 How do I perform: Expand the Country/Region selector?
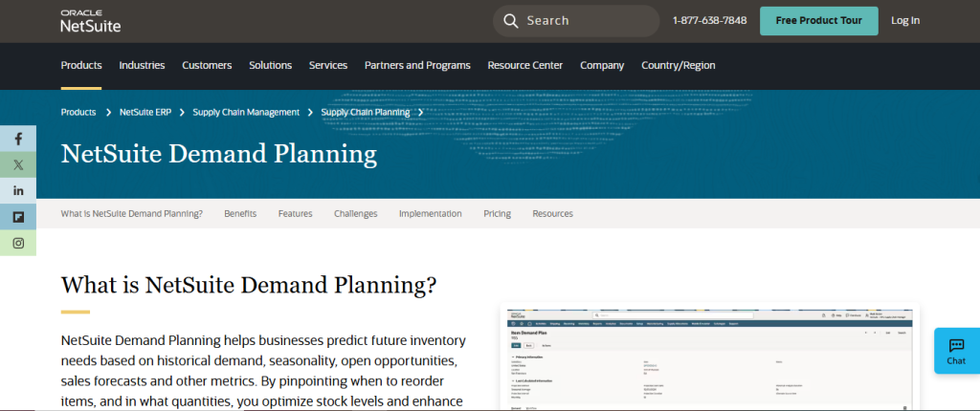click(x=678, y=65)
